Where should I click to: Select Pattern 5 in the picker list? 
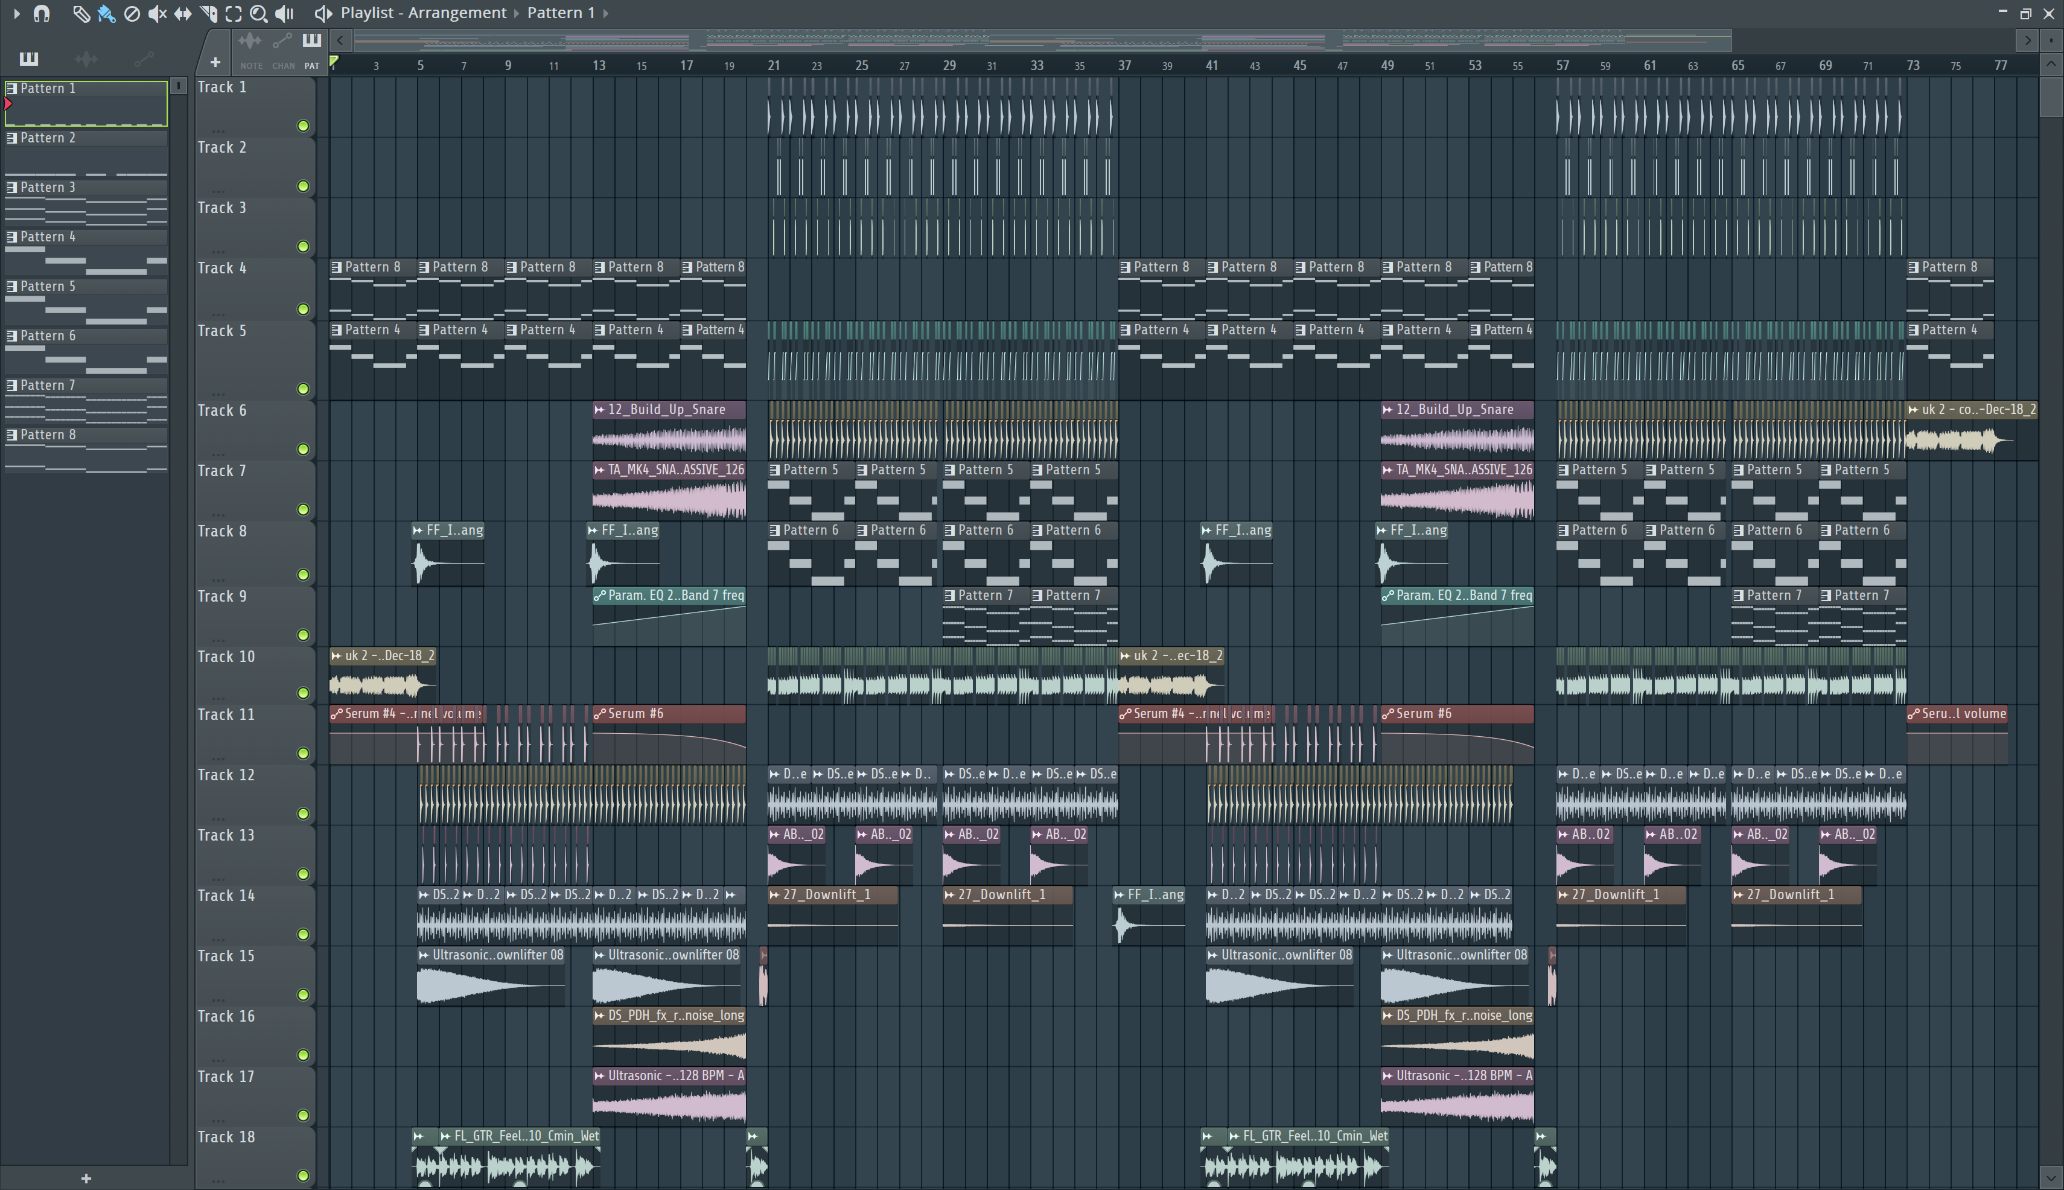coord(86,302)
